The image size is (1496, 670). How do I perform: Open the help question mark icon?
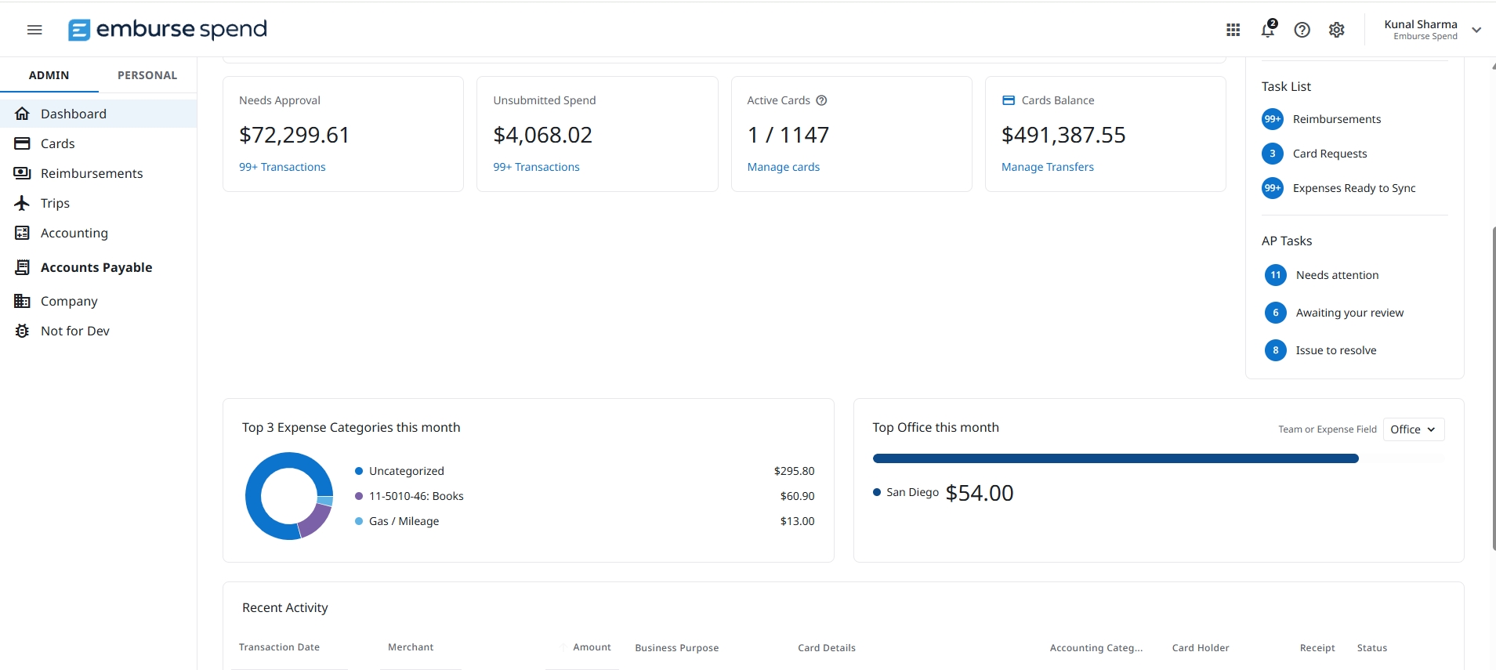(1302, 30)
